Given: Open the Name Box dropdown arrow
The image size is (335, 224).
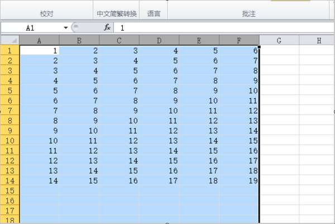Looking at the screenshot, I should (x=65, y=28).
